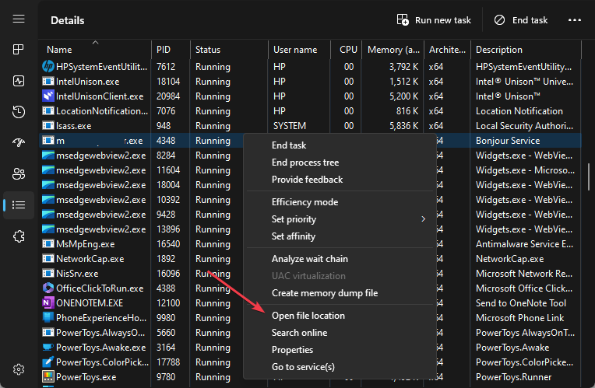Select Set affinity menu entry
Viewport: 595px width, 388px height.
coord(340,236)
